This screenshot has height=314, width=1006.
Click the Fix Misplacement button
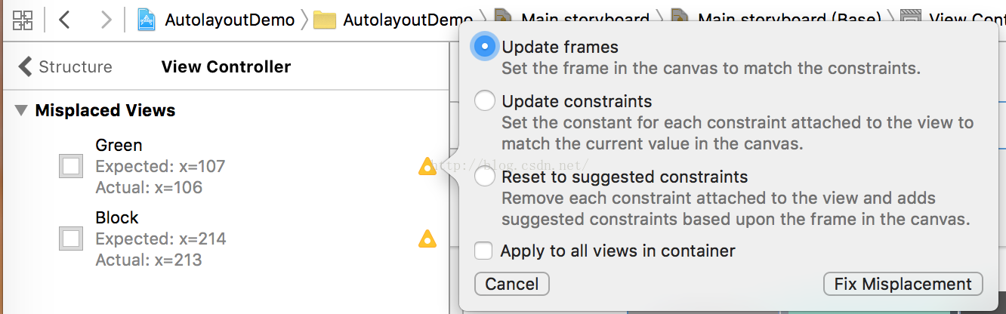pos(903,284)
